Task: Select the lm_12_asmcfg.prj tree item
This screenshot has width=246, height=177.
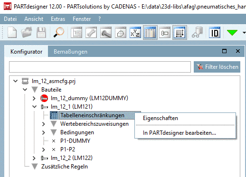Action: (54, 81)
